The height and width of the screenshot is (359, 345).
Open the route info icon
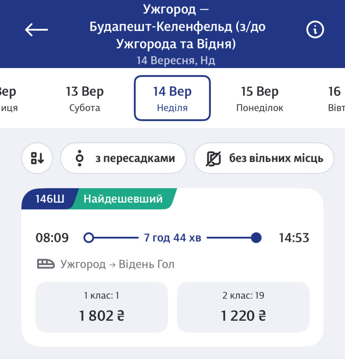315,30
